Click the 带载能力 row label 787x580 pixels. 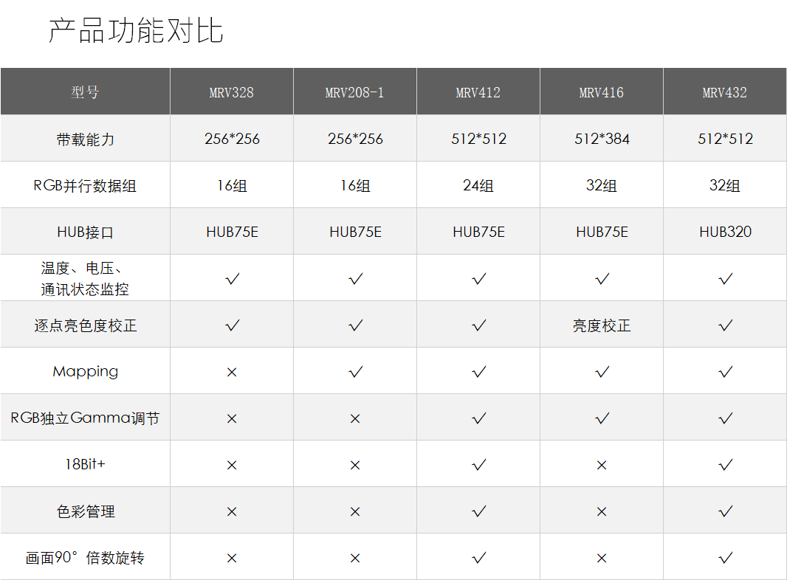(x=86, y=139)
